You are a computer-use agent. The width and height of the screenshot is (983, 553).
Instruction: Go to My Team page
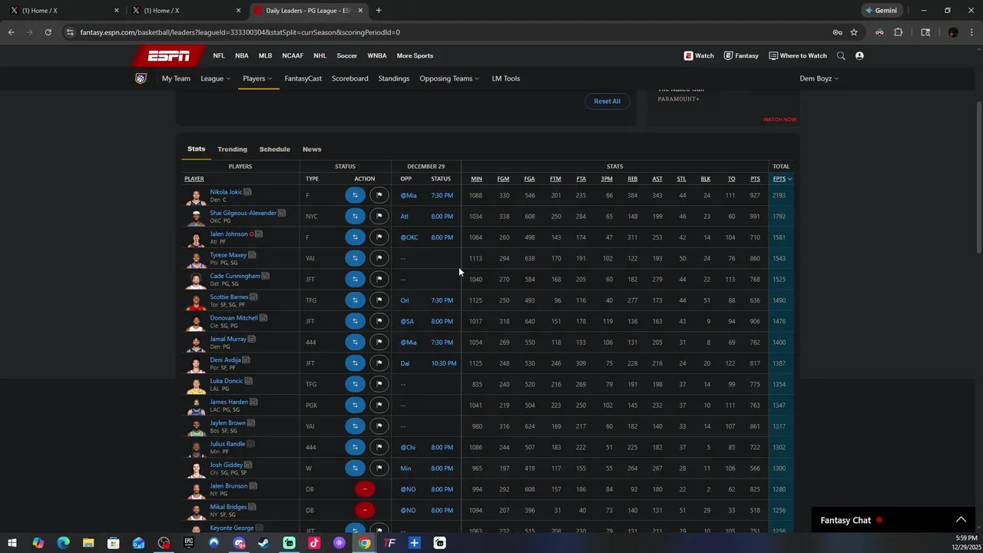point(176,78)
